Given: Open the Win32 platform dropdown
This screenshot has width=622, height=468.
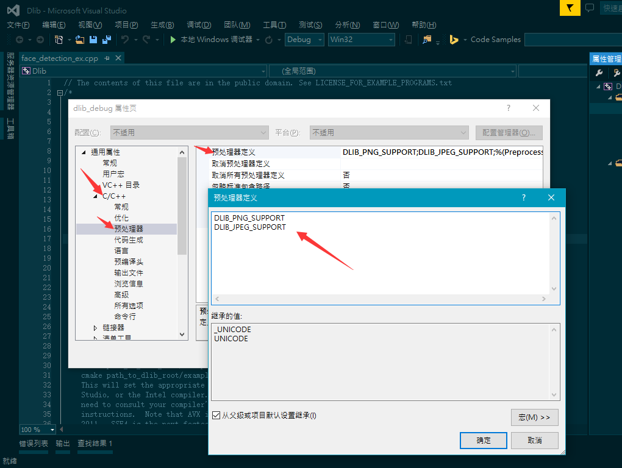Looking at the screenshot, I should (x=362, y=40).
